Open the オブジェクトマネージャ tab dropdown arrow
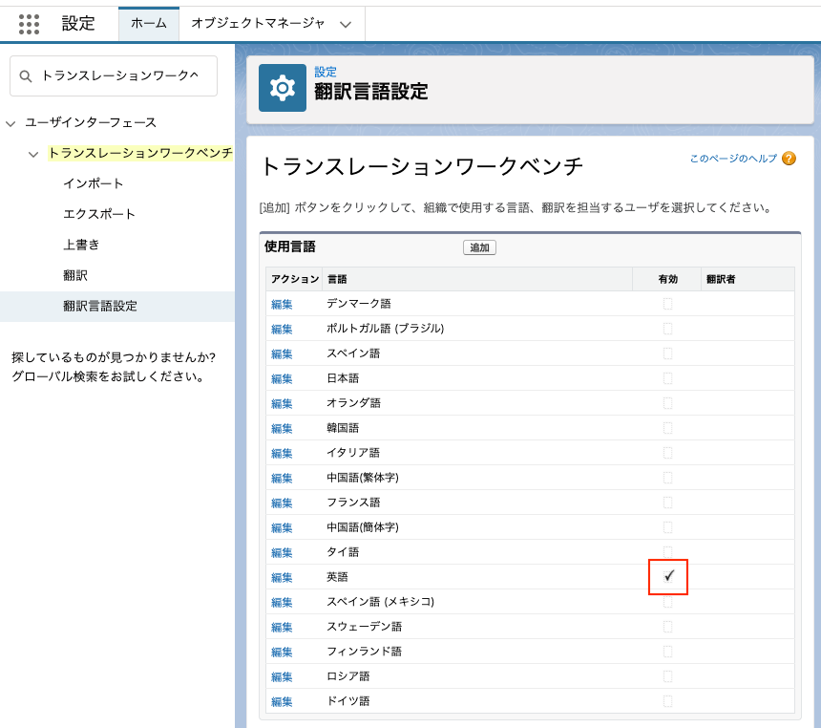This screenshot has height=728, width=821. [346, 24]
